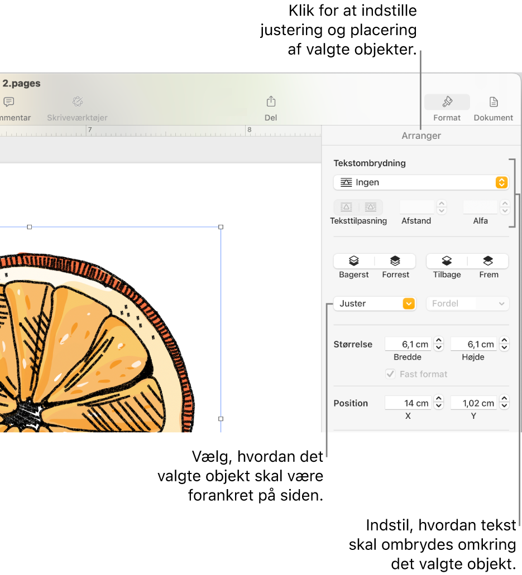Open the Juster dropdown
The image size is (522, 575).
375,303
